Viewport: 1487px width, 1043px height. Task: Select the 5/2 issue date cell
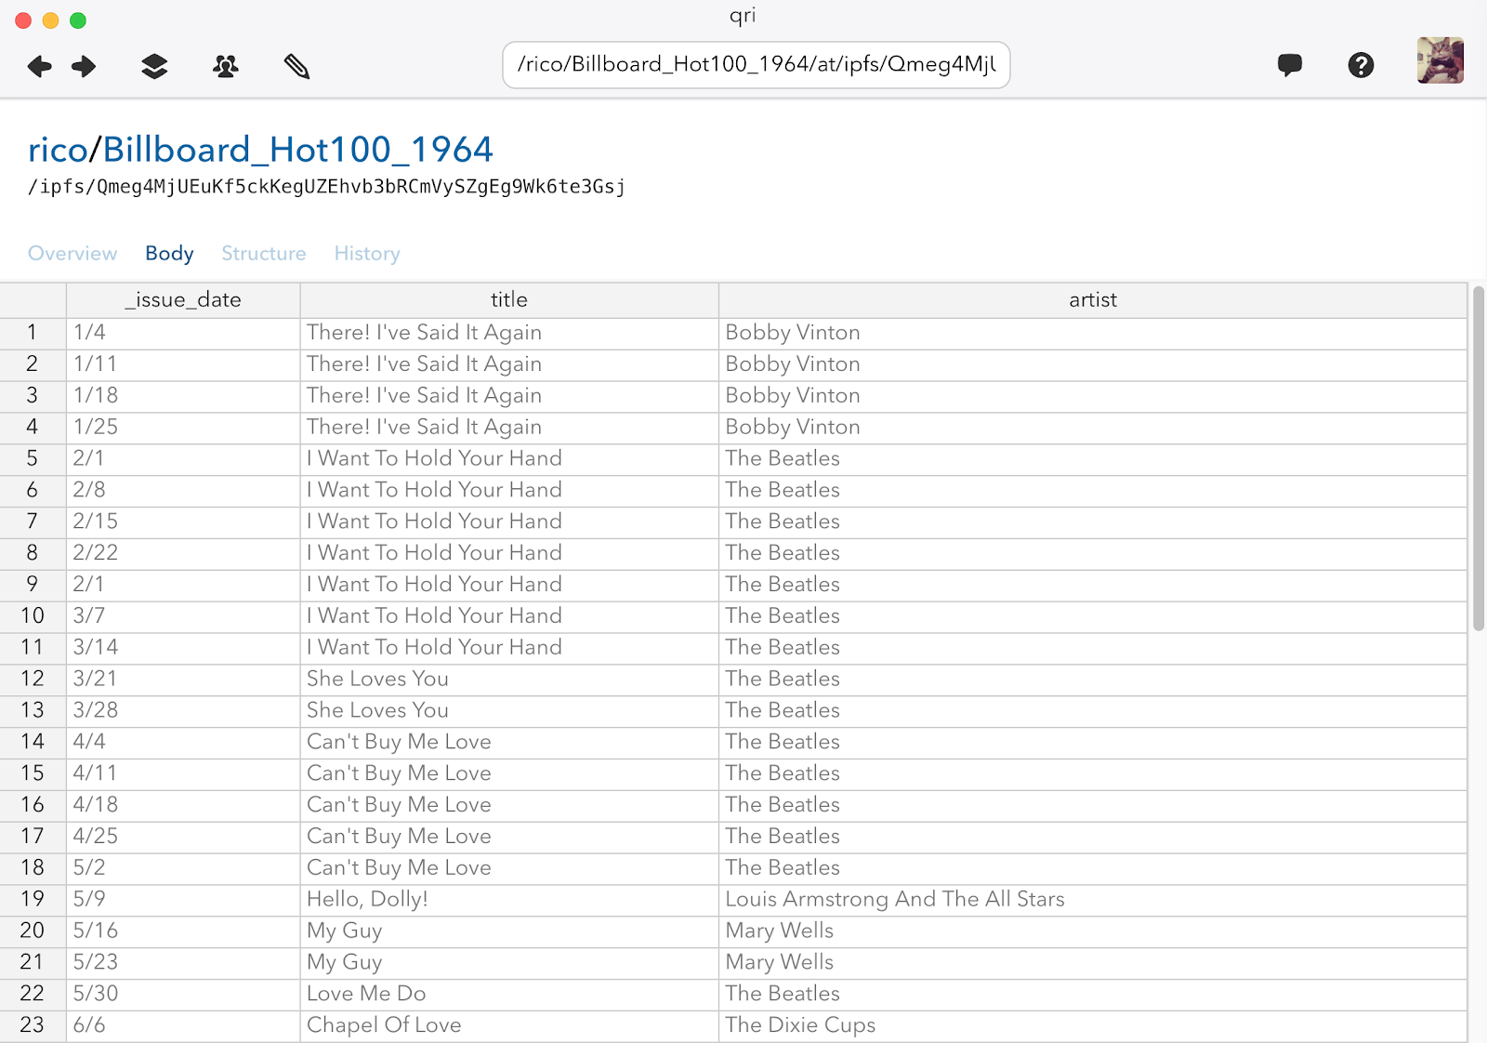point(183,868)
